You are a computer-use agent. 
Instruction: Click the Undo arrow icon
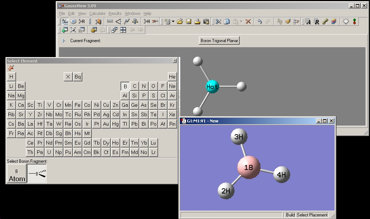click(x=259, y=22)
